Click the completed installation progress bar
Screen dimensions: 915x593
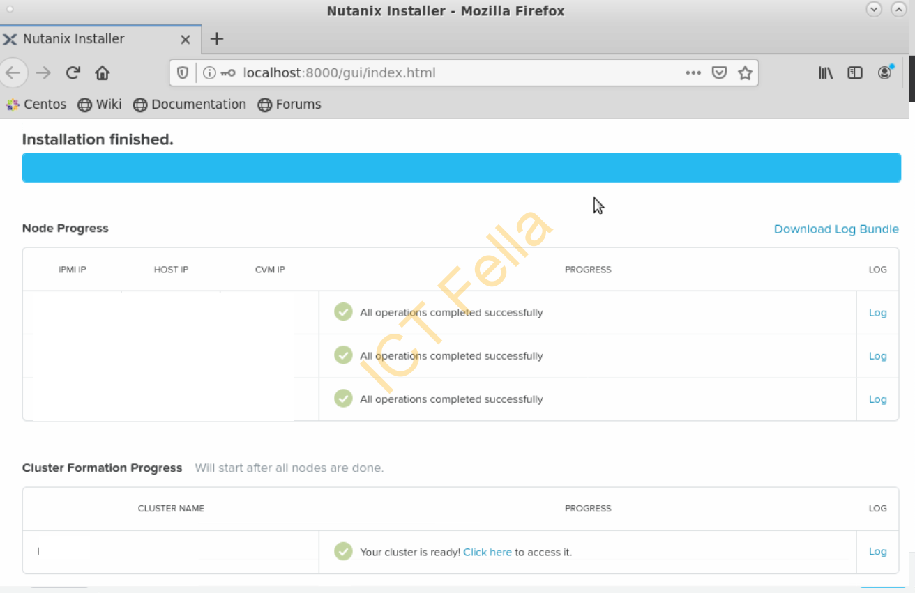[462, 168]
